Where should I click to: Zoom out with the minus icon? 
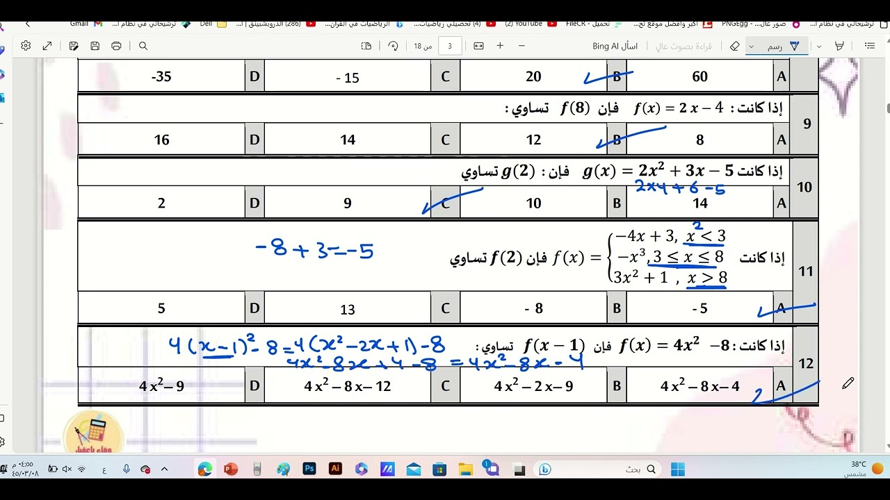[x=521, y=46]
